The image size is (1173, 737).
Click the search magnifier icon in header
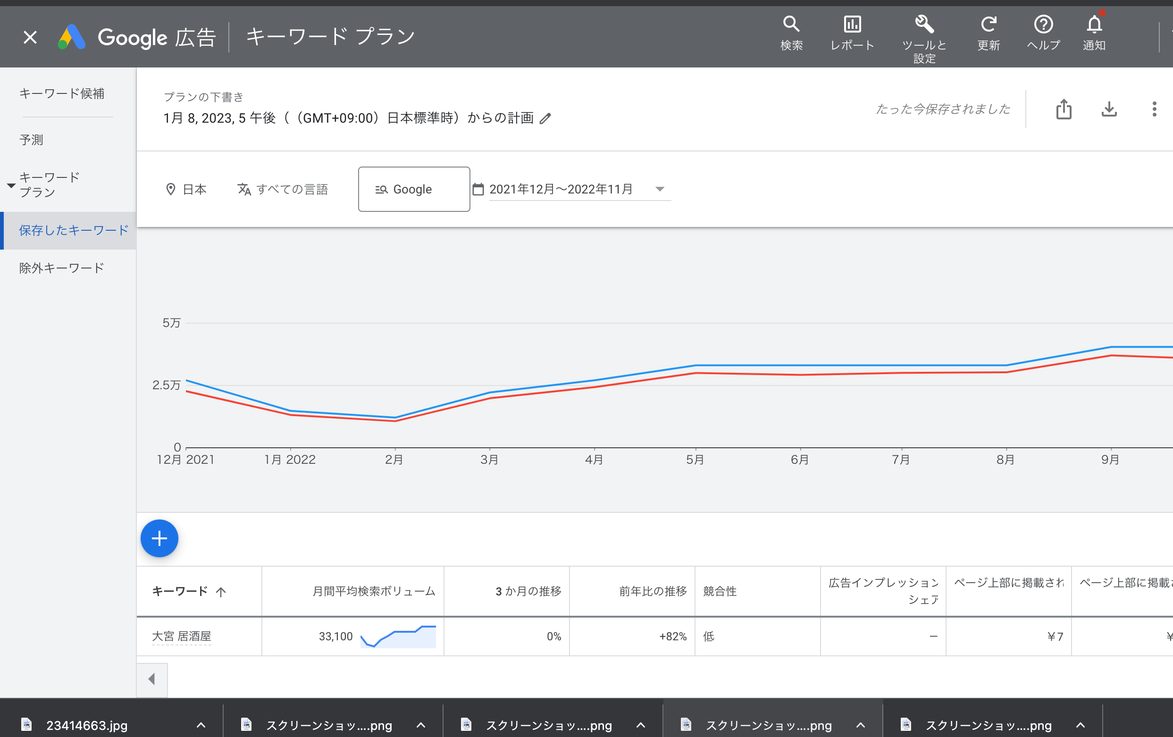791,25
